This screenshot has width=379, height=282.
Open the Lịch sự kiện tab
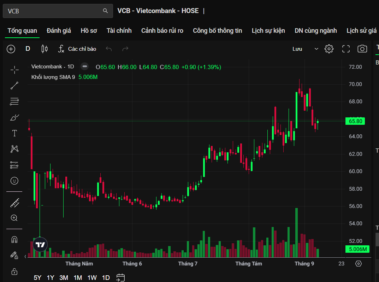pyautogui.click(x=268, y=31)
